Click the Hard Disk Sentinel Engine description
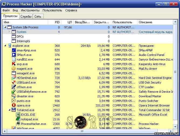 pos(155,78)
